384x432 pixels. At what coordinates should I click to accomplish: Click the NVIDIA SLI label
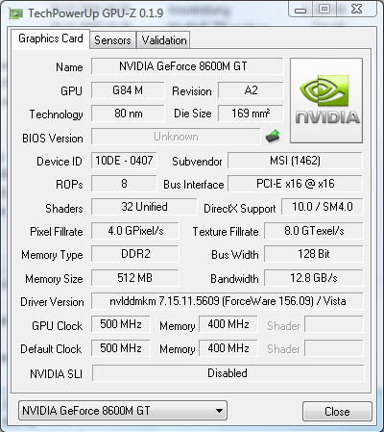[56, 374]
